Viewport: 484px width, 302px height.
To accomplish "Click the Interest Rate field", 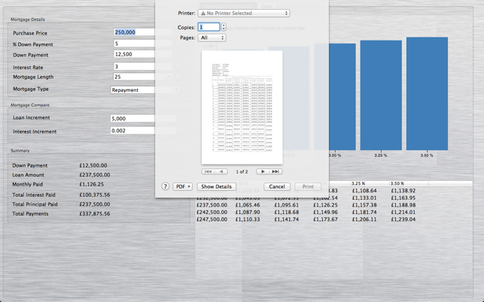I will (x=134, y=66).
